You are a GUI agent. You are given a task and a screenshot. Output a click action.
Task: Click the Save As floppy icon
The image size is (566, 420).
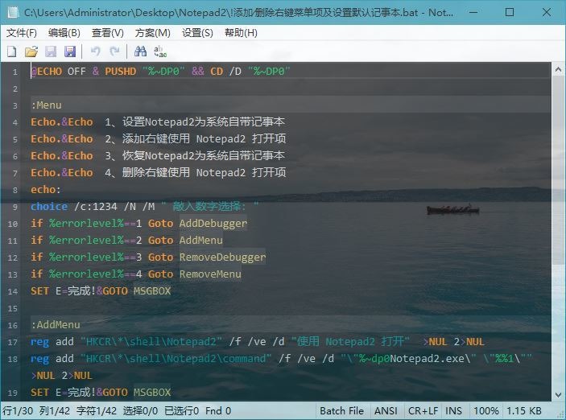pyautogui.click(x=70, y=51)
